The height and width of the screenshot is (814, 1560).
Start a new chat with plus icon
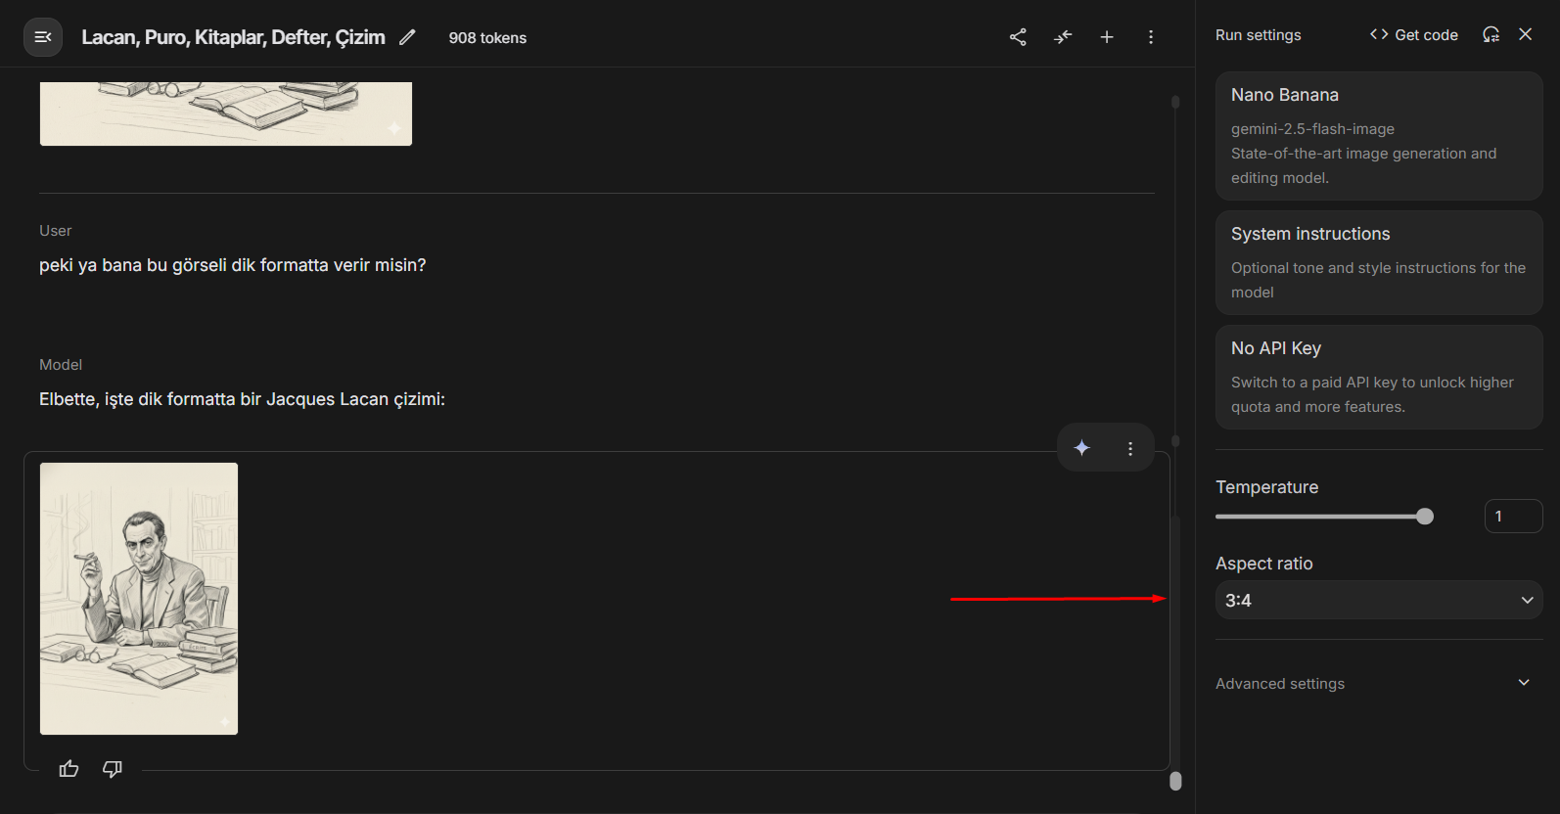(1107, 37)
